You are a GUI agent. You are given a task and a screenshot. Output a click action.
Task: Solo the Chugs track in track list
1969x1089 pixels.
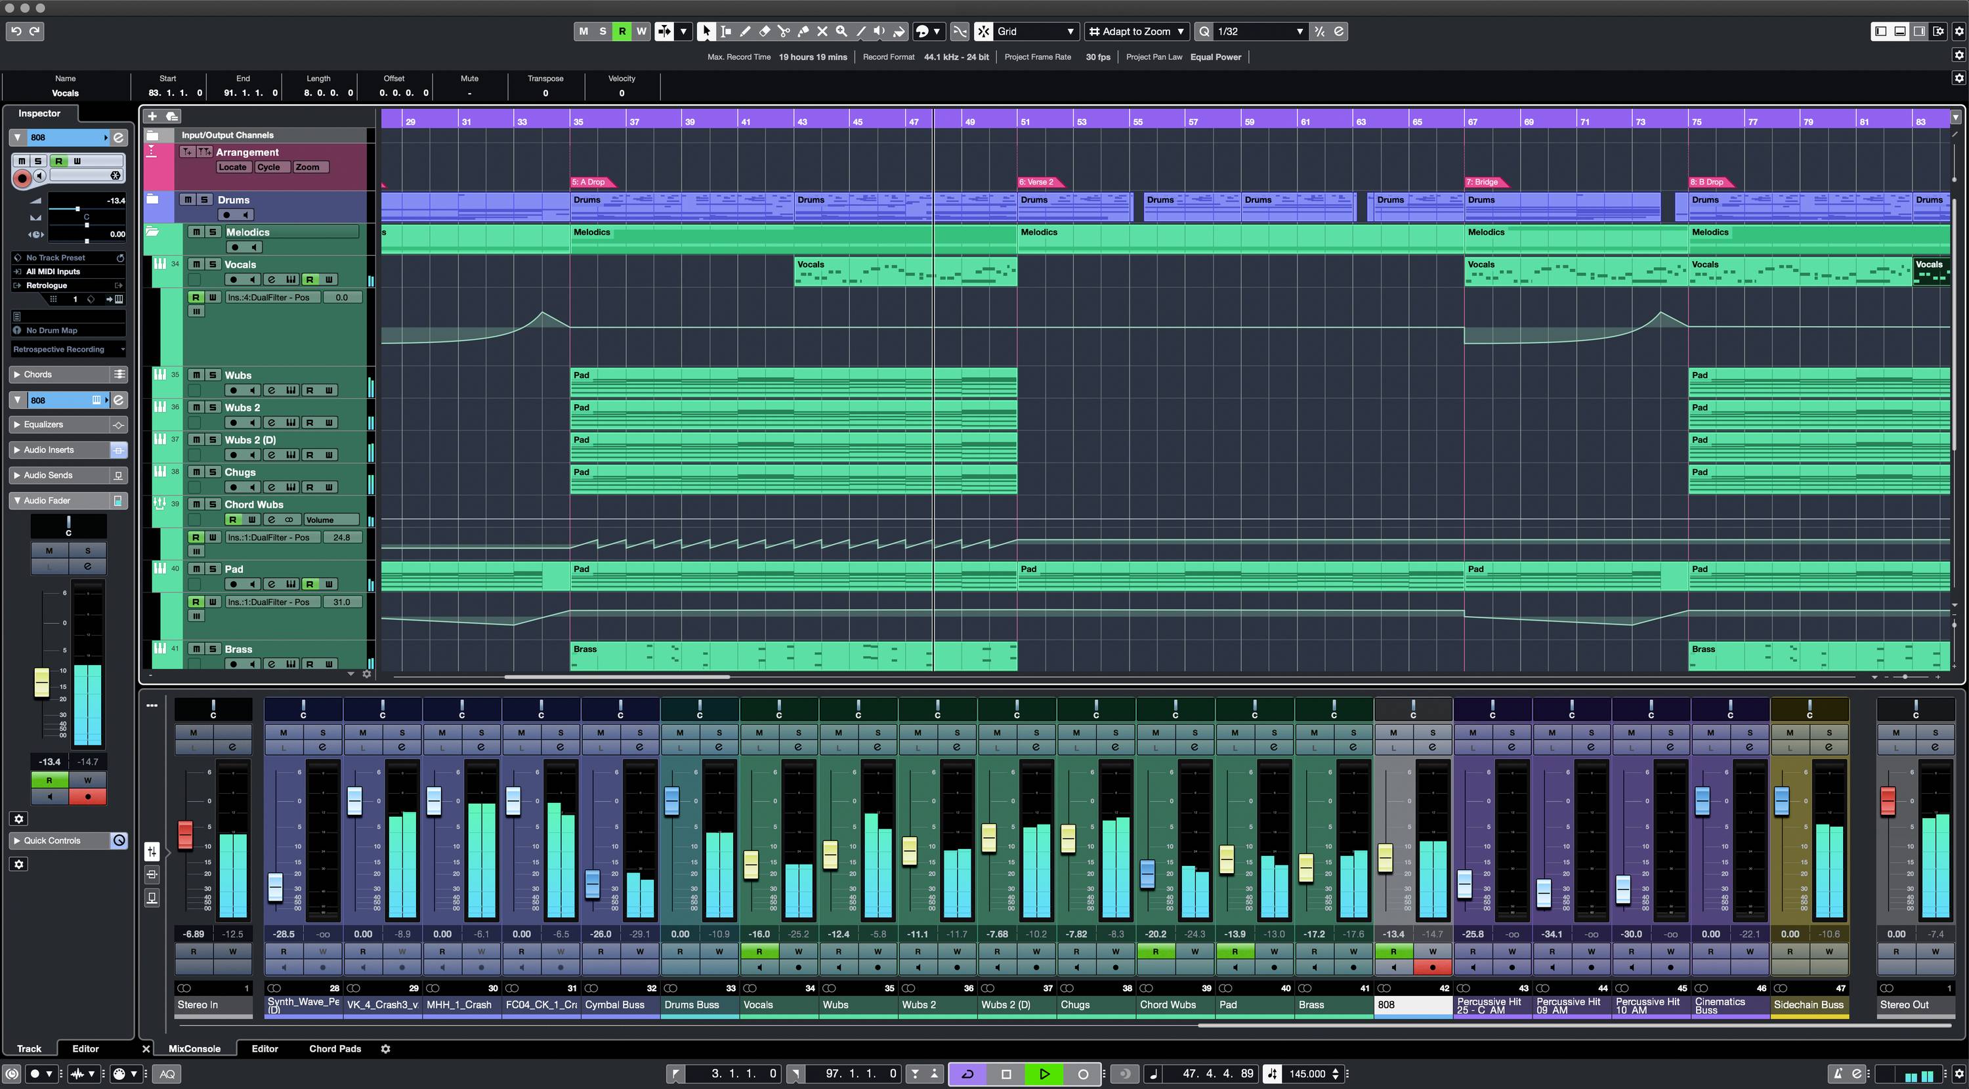[213, 472]
